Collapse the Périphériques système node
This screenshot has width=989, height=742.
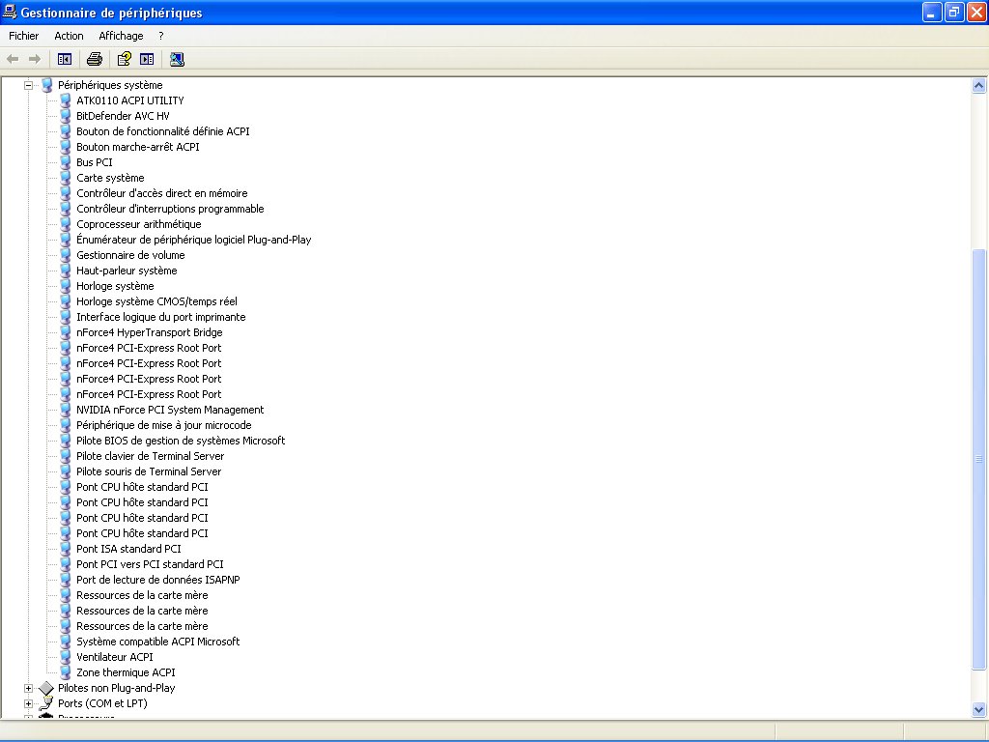point(28,85)
